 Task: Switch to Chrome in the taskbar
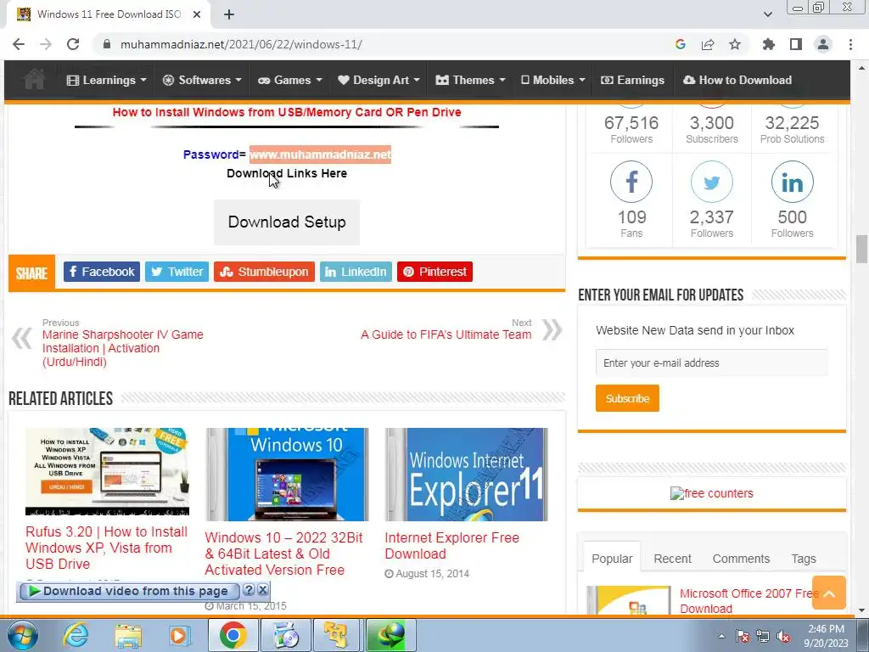click(233, 635)
